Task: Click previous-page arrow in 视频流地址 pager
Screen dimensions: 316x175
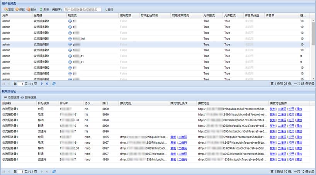Action: coord(9,172)
